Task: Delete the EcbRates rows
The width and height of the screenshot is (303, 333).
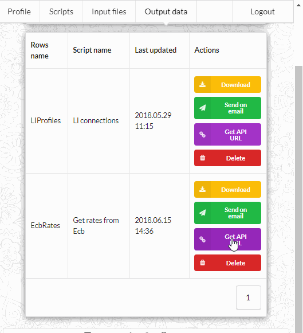Action: [227, 263]
